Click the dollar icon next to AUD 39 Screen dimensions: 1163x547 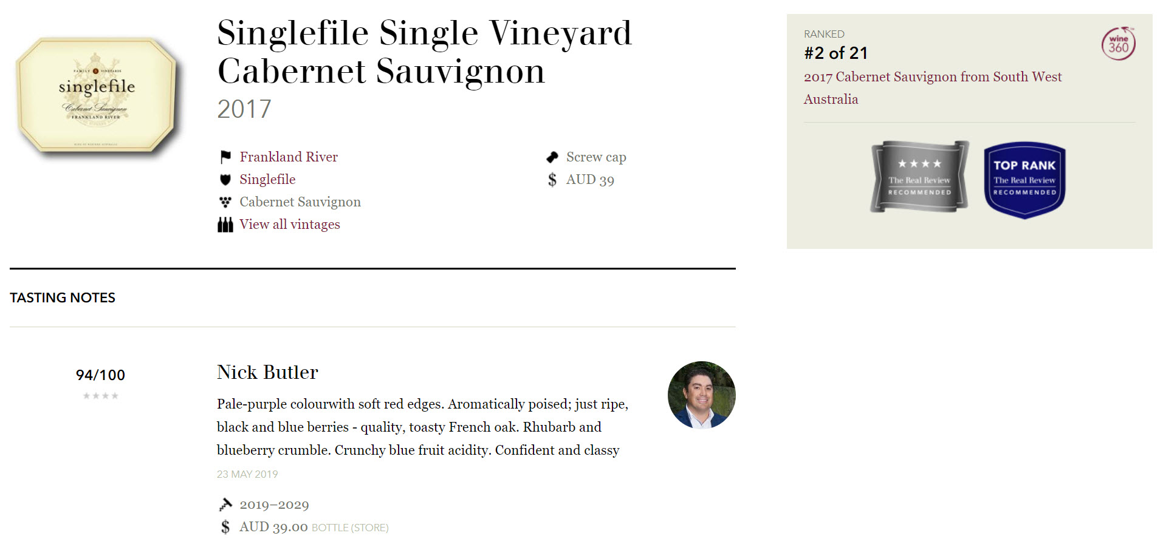(552, 180)
